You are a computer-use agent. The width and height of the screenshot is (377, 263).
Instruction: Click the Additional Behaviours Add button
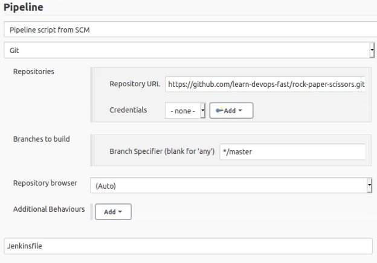(x=113, y=212)
